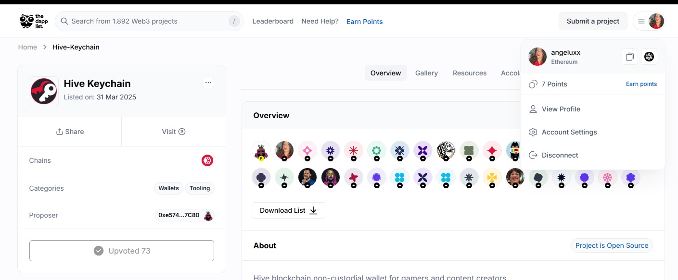Copy the angeluxx wallet address
This screenshot has height=280, width=678.
tap(630, 57)
